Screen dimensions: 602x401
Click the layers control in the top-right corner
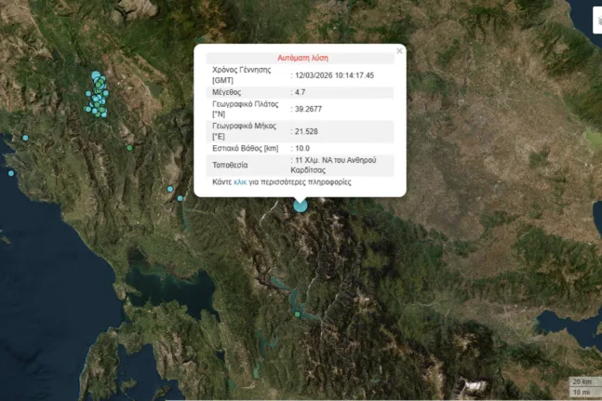pos(596,19)
